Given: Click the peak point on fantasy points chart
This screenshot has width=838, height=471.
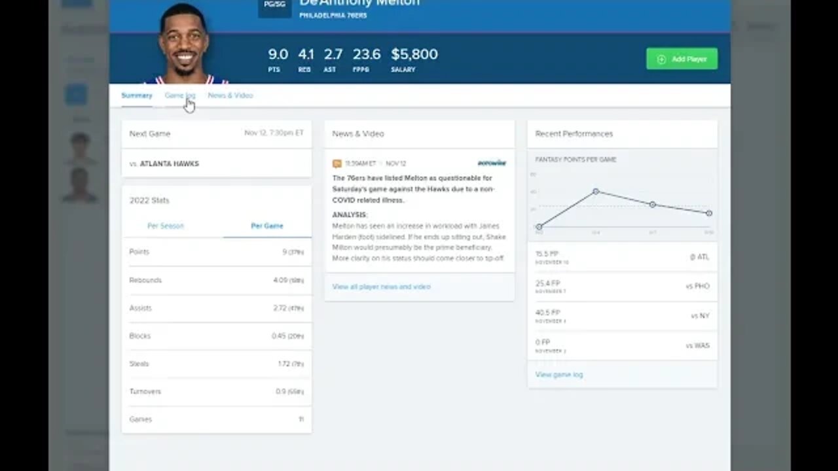Looking at the screenshot, I should pos(596,191).
